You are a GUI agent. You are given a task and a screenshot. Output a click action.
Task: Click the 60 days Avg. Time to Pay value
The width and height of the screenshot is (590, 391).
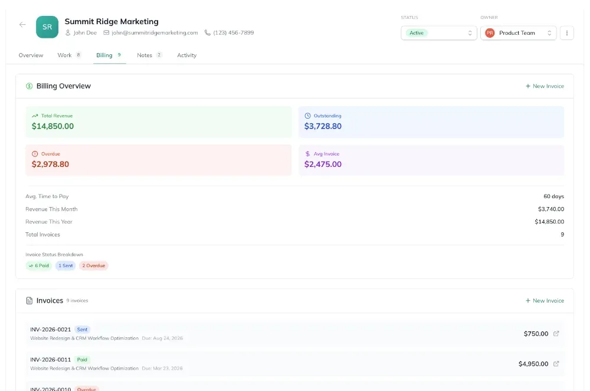click(x=553, y=196)
